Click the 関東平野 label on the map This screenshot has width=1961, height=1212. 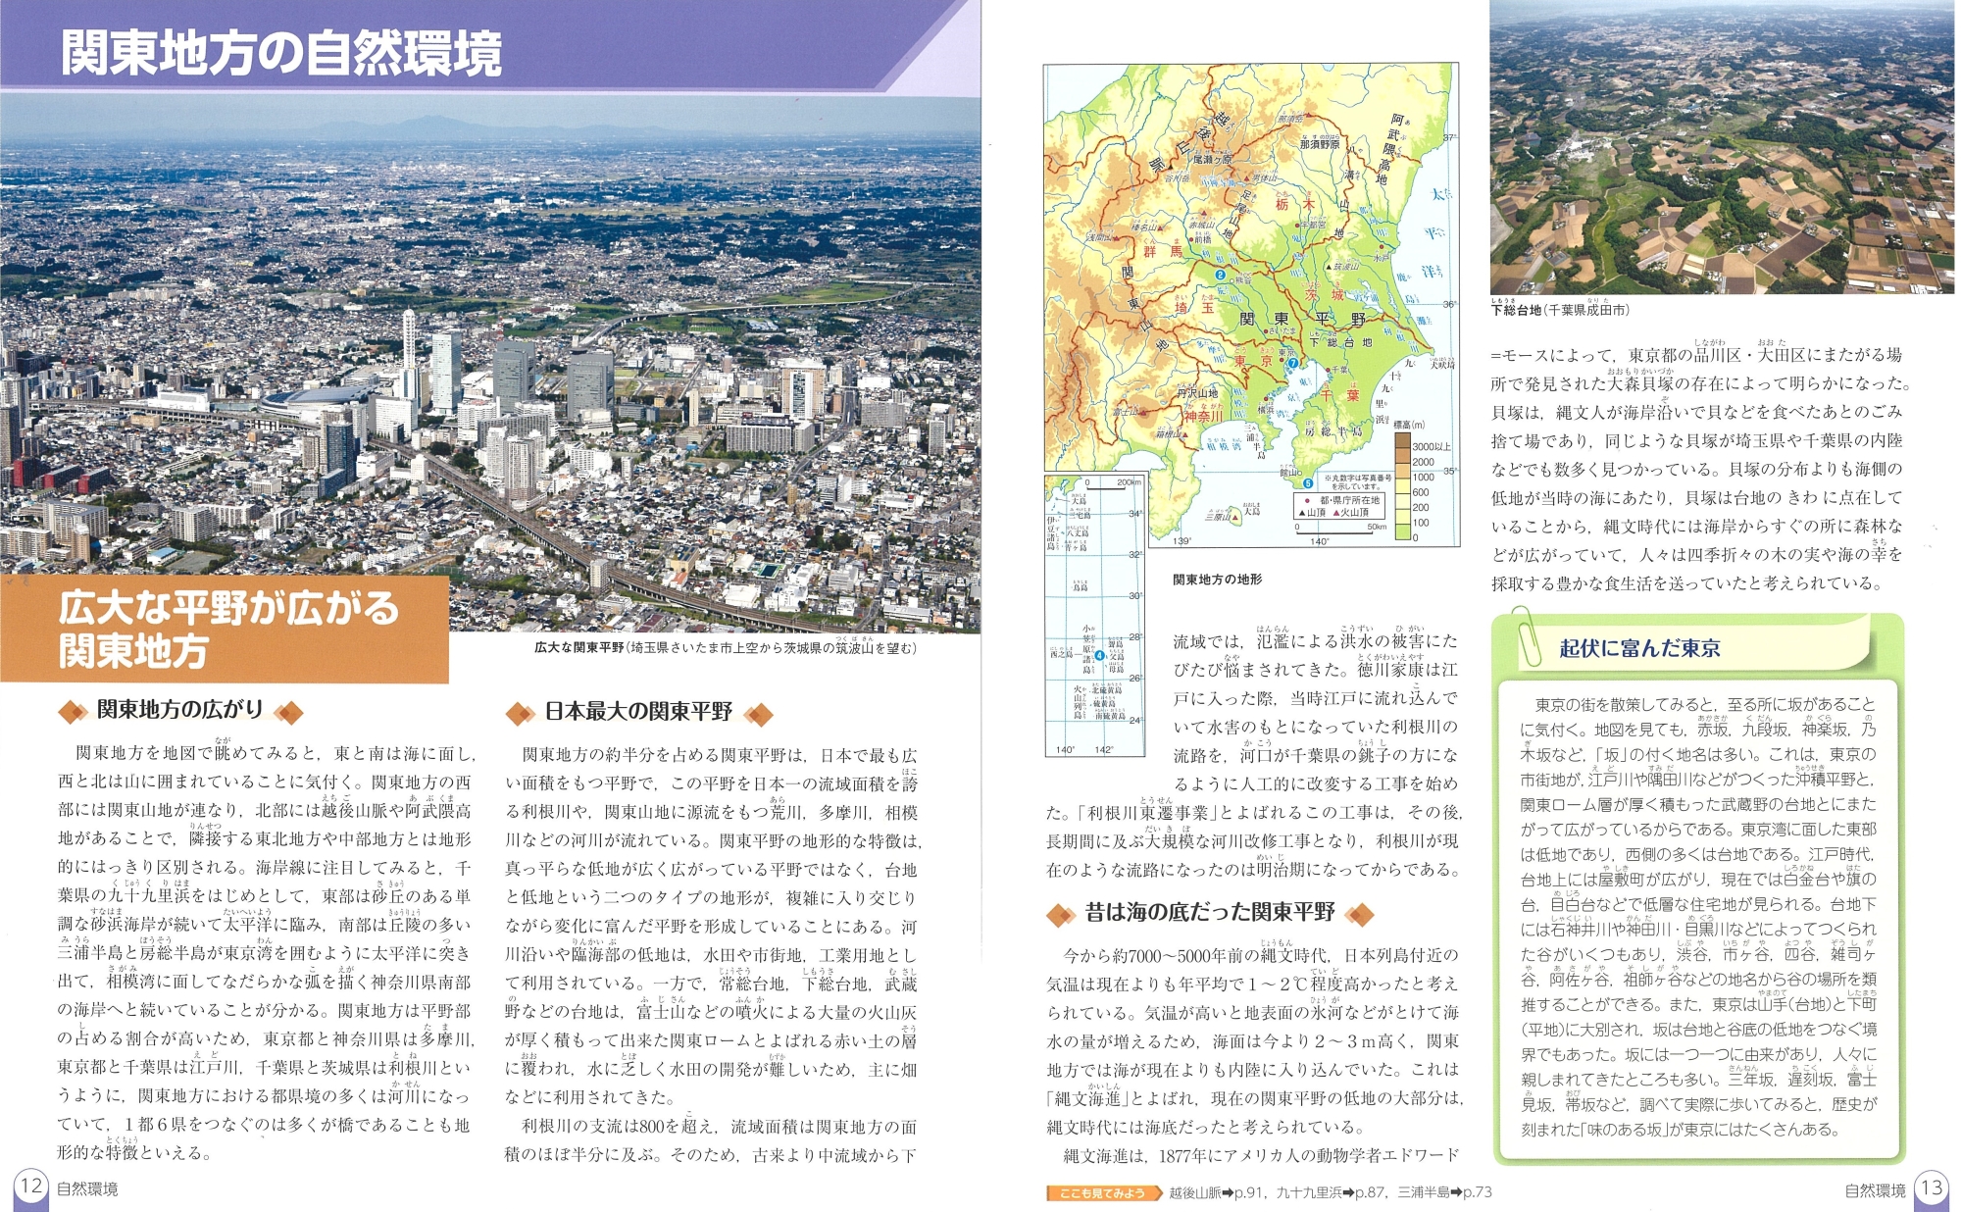pos(1303,320)
